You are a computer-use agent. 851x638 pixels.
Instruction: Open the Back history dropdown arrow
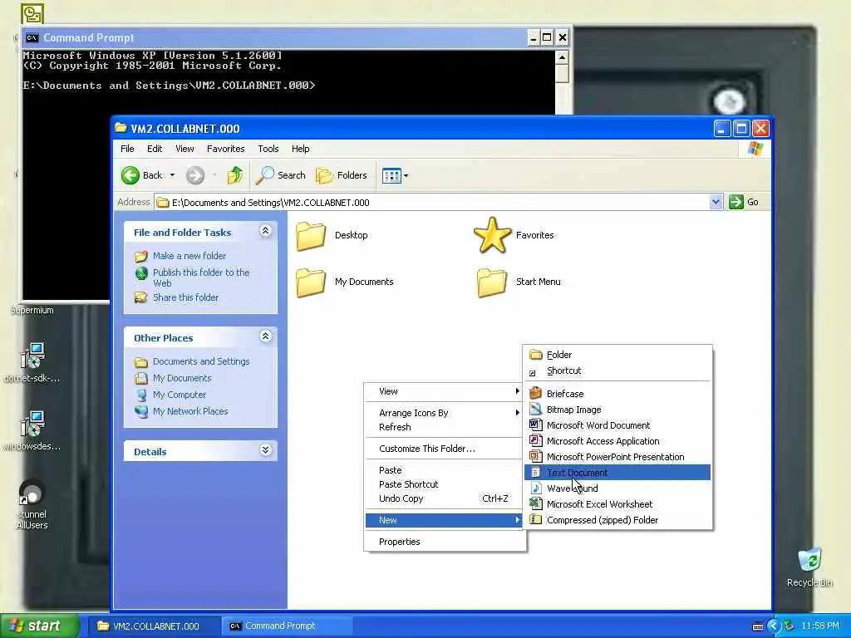click(173, 175)
